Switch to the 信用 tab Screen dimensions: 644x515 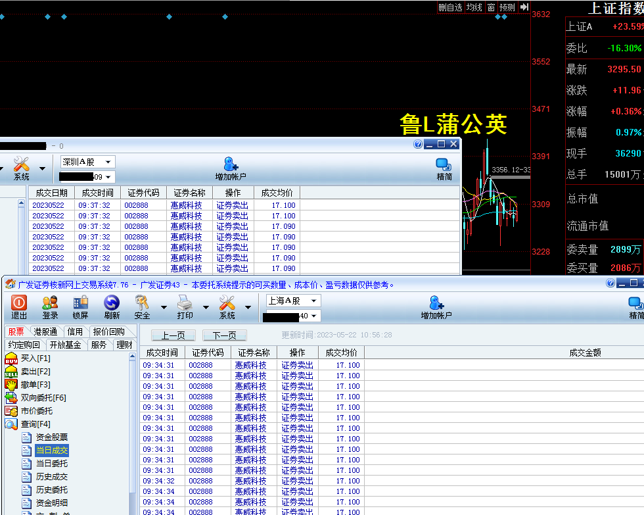click(x=75, y=331)
